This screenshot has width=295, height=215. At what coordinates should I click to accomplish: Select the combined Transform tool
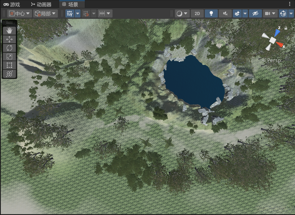[x=9, y=74]
